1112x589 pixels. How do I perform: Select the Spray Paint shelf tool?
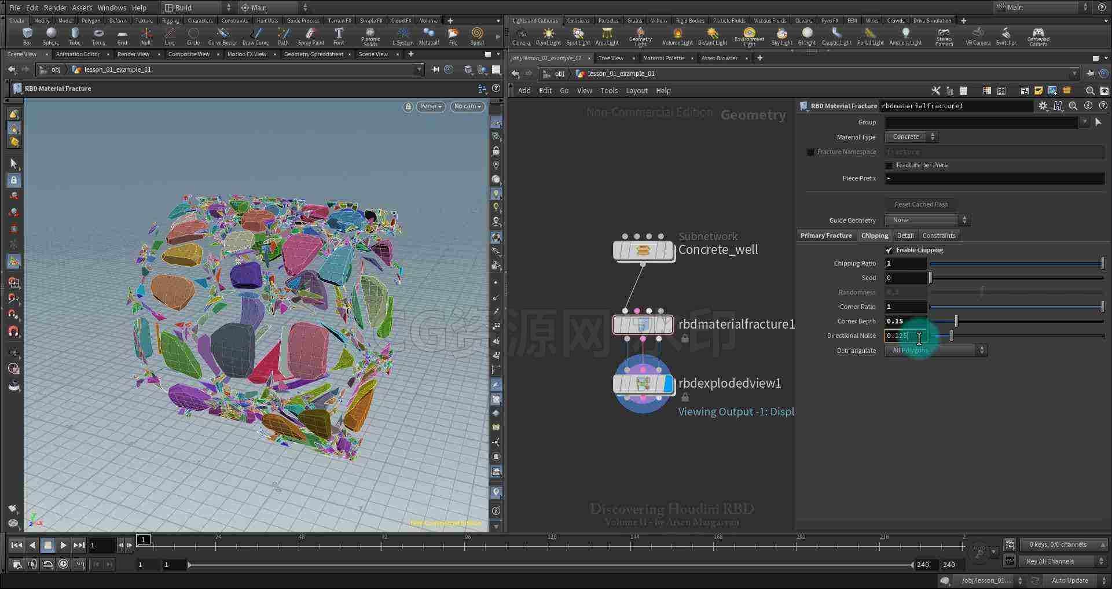pos(311,36)
